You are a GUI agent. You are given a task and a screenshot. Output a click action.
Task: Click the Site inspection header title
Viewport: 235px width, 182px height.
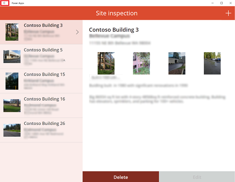coord(117,13)
